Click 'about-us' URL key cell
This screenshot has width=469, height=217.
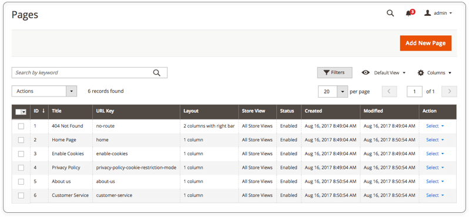coord(105,181)
